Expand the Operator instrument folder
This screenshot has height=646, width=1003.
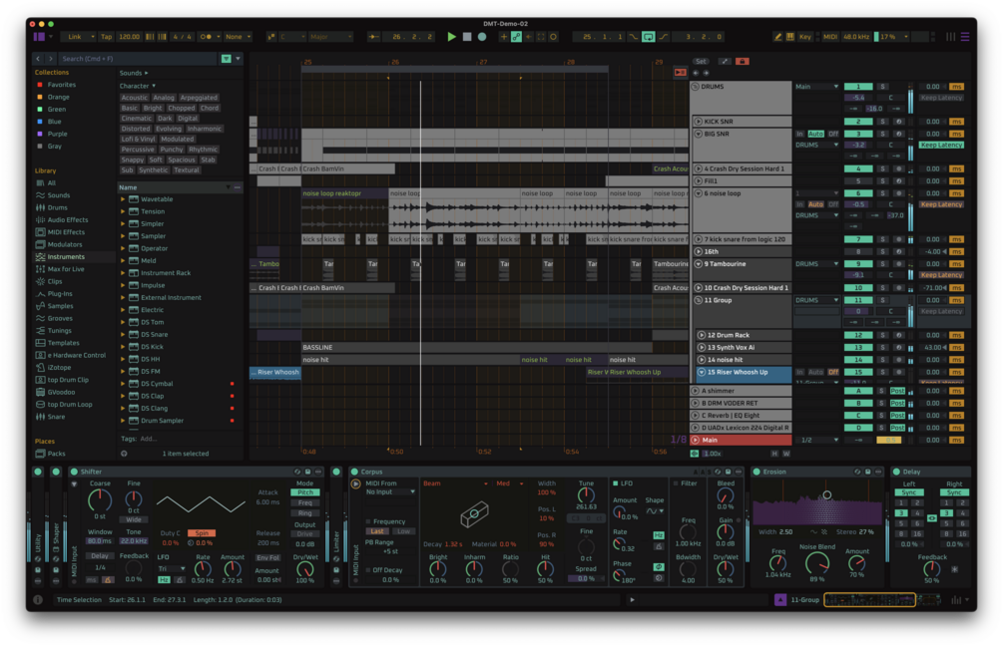[x=123, y=248]
